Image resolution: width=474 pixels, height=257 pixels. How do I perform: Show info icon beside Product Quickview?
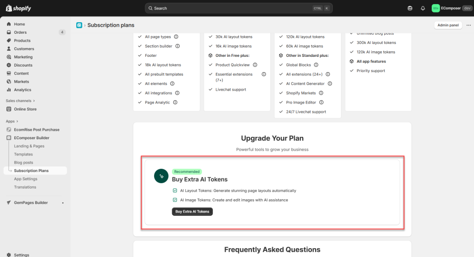[x=255, y=65]
